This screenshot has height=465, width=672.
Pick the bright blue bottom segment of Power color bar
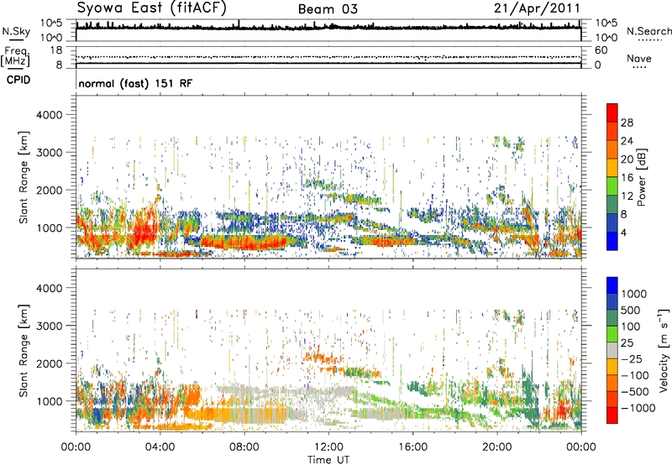pos(612,241)
